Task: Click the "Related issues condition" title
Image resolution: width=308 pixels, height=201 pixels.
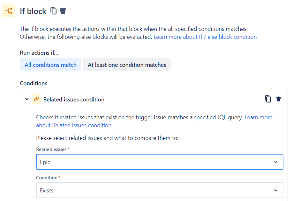Action: click(x=74, y=100)
